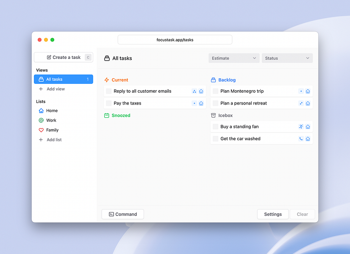Open the Status filter dropdown
The image size is (350, 254).
tap(287, 58)
